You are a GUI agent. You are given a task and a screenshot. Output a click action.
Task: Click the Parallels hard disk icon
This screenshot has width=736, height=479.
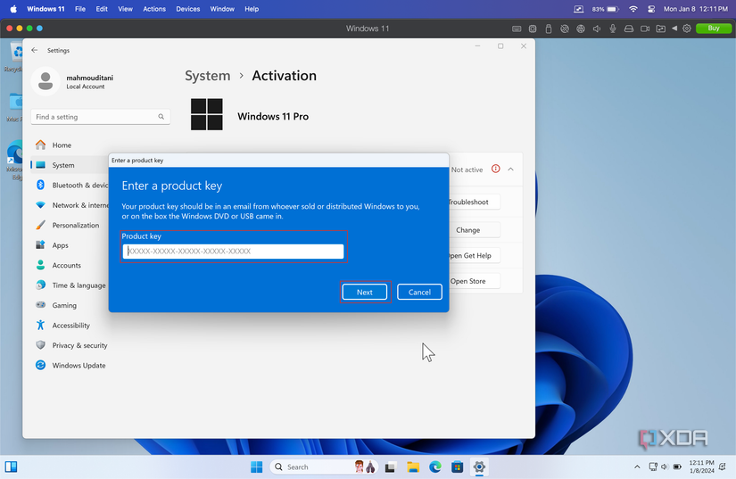629,29
